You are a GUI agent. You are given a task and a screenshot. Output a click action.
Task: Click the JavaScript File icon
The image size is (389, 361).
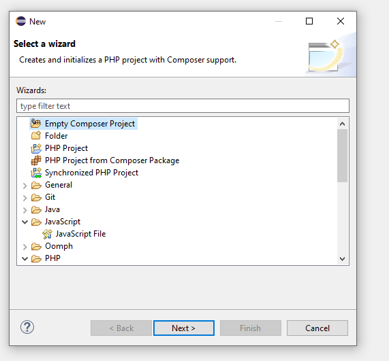(x=47, y=234)
